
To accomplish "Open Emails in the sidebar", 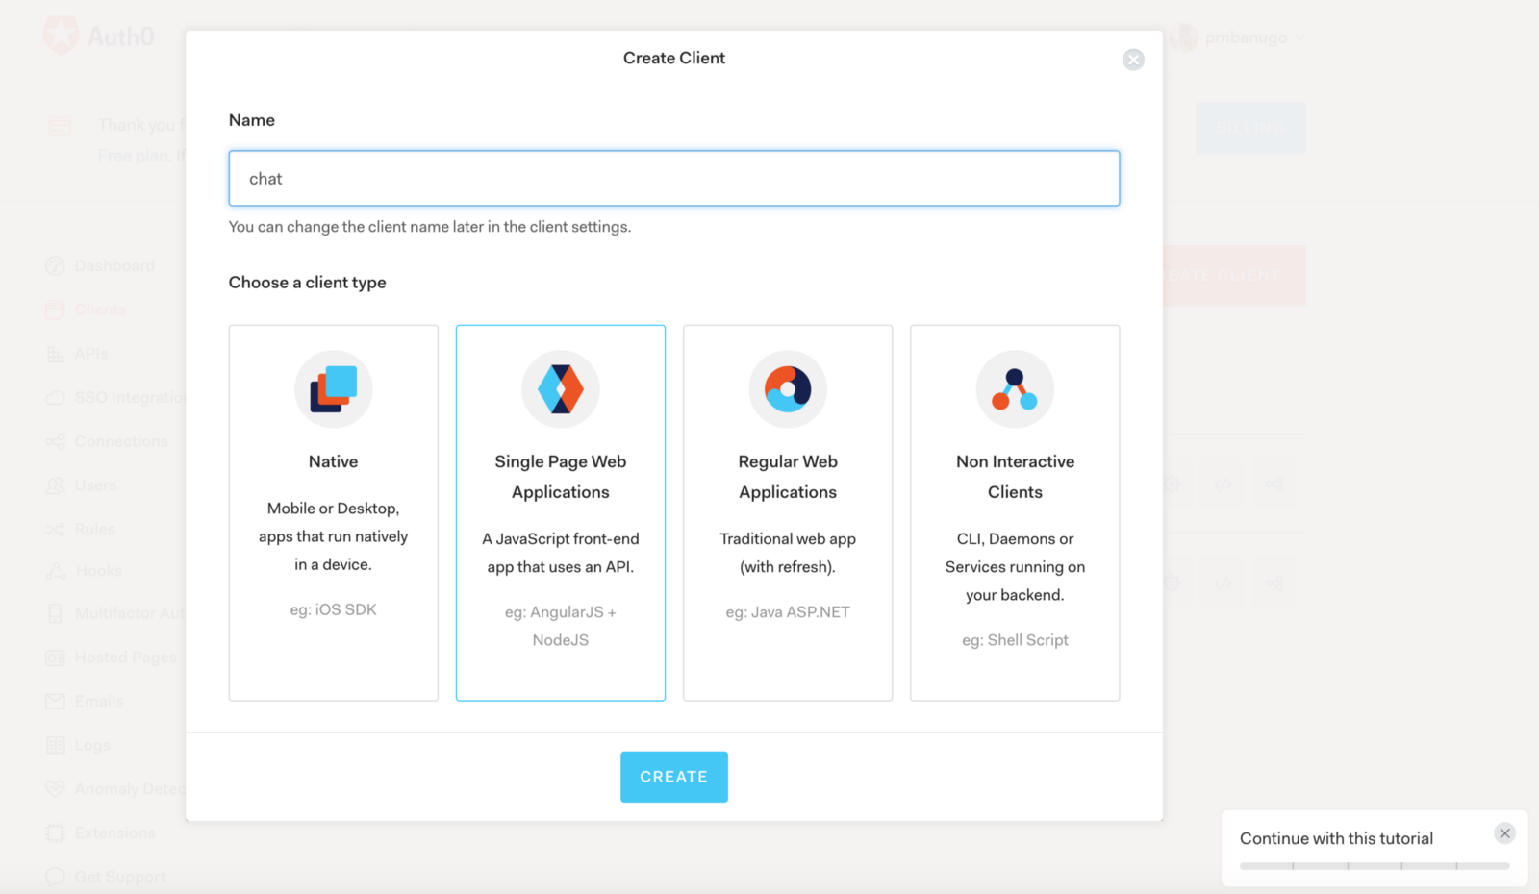I will pos(99,701).
